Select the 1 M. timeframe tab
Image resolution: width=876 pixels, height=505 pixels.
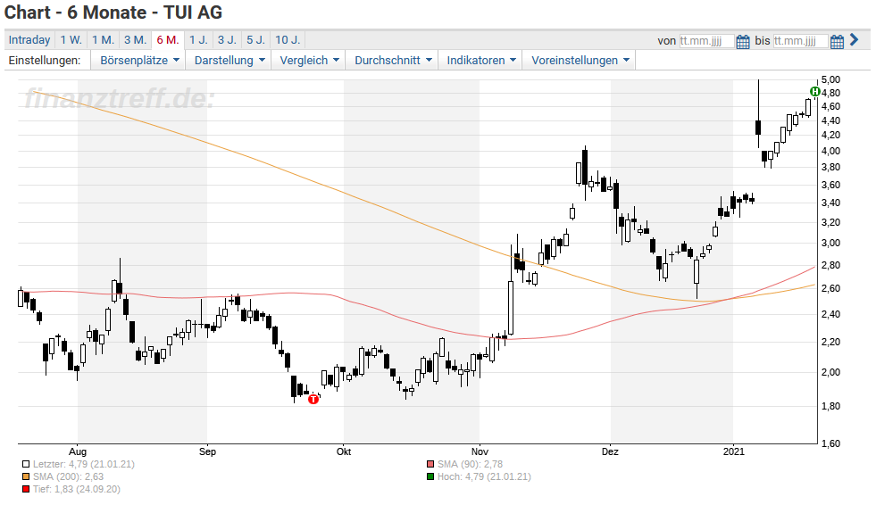[x=103, y=40]
